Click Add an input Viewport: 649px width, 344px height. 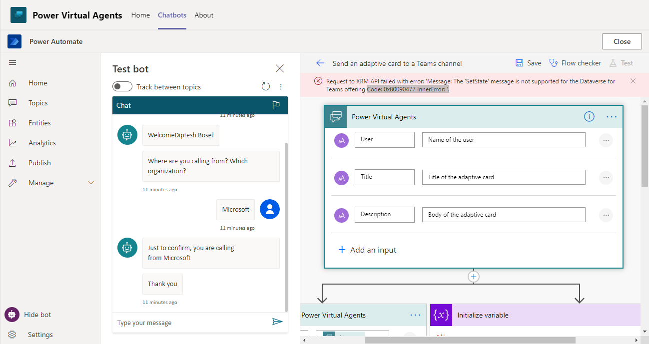(367, 250)
